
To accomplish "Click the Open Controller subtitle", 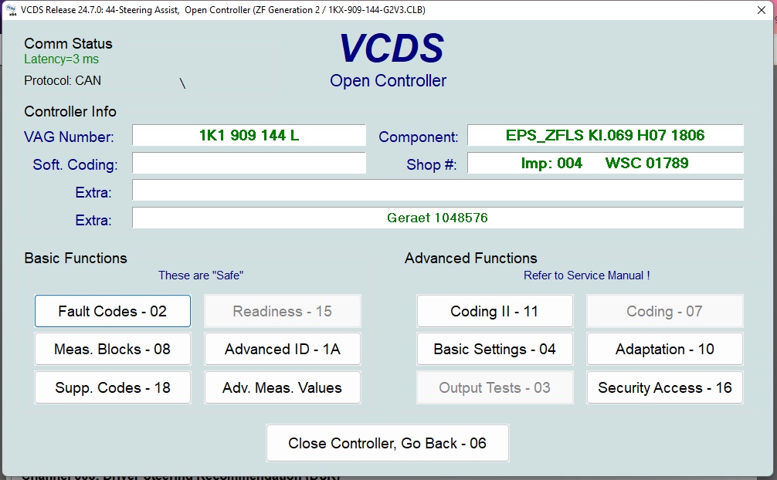I will 388,81.
